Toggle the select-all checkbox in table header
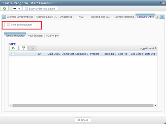 coord(13,54)
